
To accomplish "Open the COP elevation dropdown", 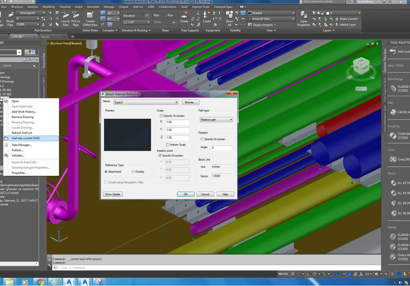I will [136, 22].
